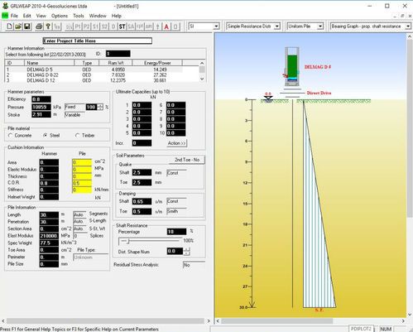This screenshot has height=332, width=413.
Task: Click the capacity Incr. input field
Action: 142,143
